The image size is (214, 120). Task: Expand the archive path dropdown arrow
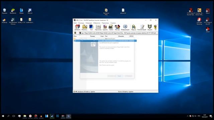(157, 33)
